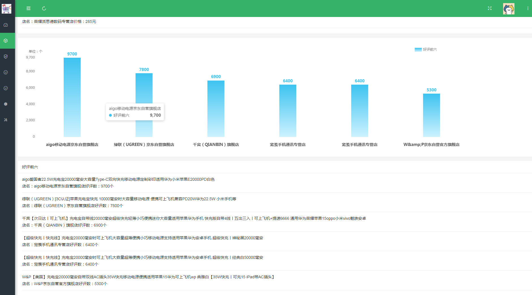This screenshot has height=295, width=532.
Task: Toggle the sidebar collapse menu icon
Action: click(x=29, y=8)
